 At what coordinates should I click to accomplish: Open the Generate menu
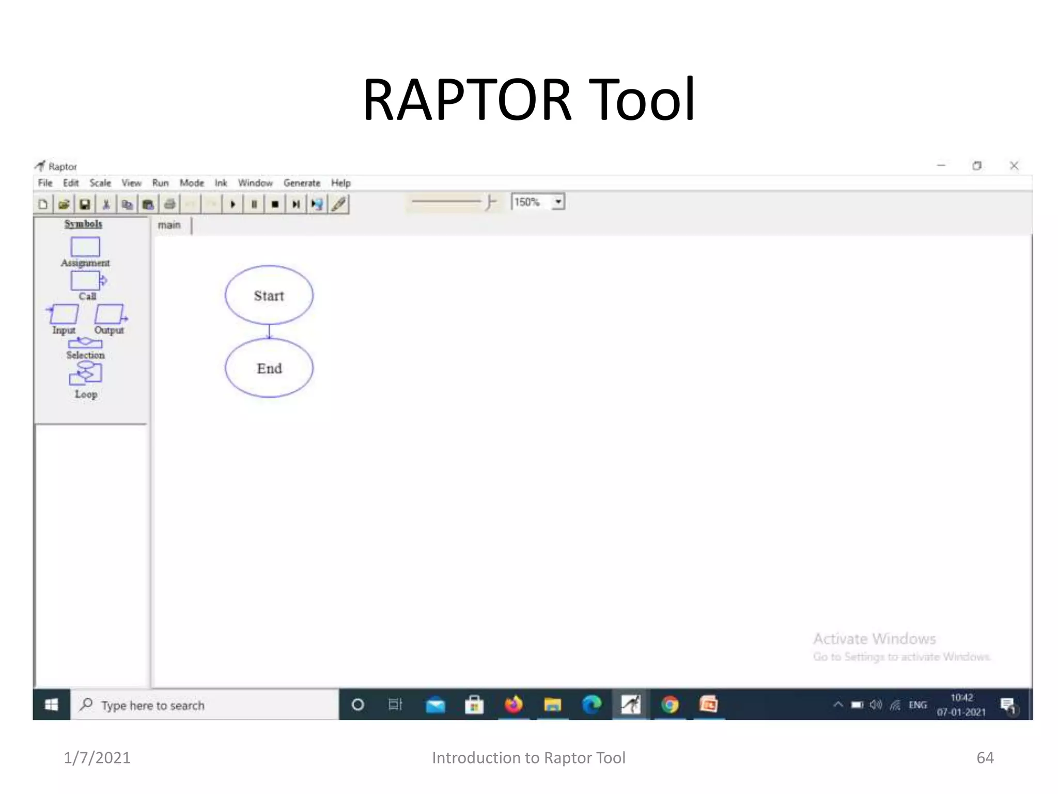click(302, 183)
